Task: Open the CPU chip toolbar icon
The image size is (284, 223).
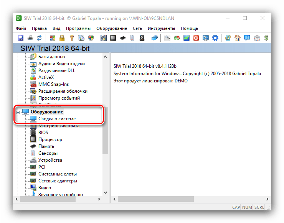Action: 113,38
